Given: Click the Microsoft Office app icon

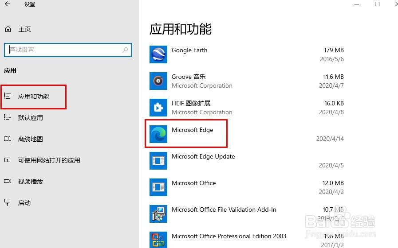Looking at the screenshot, I should point(158,187).
